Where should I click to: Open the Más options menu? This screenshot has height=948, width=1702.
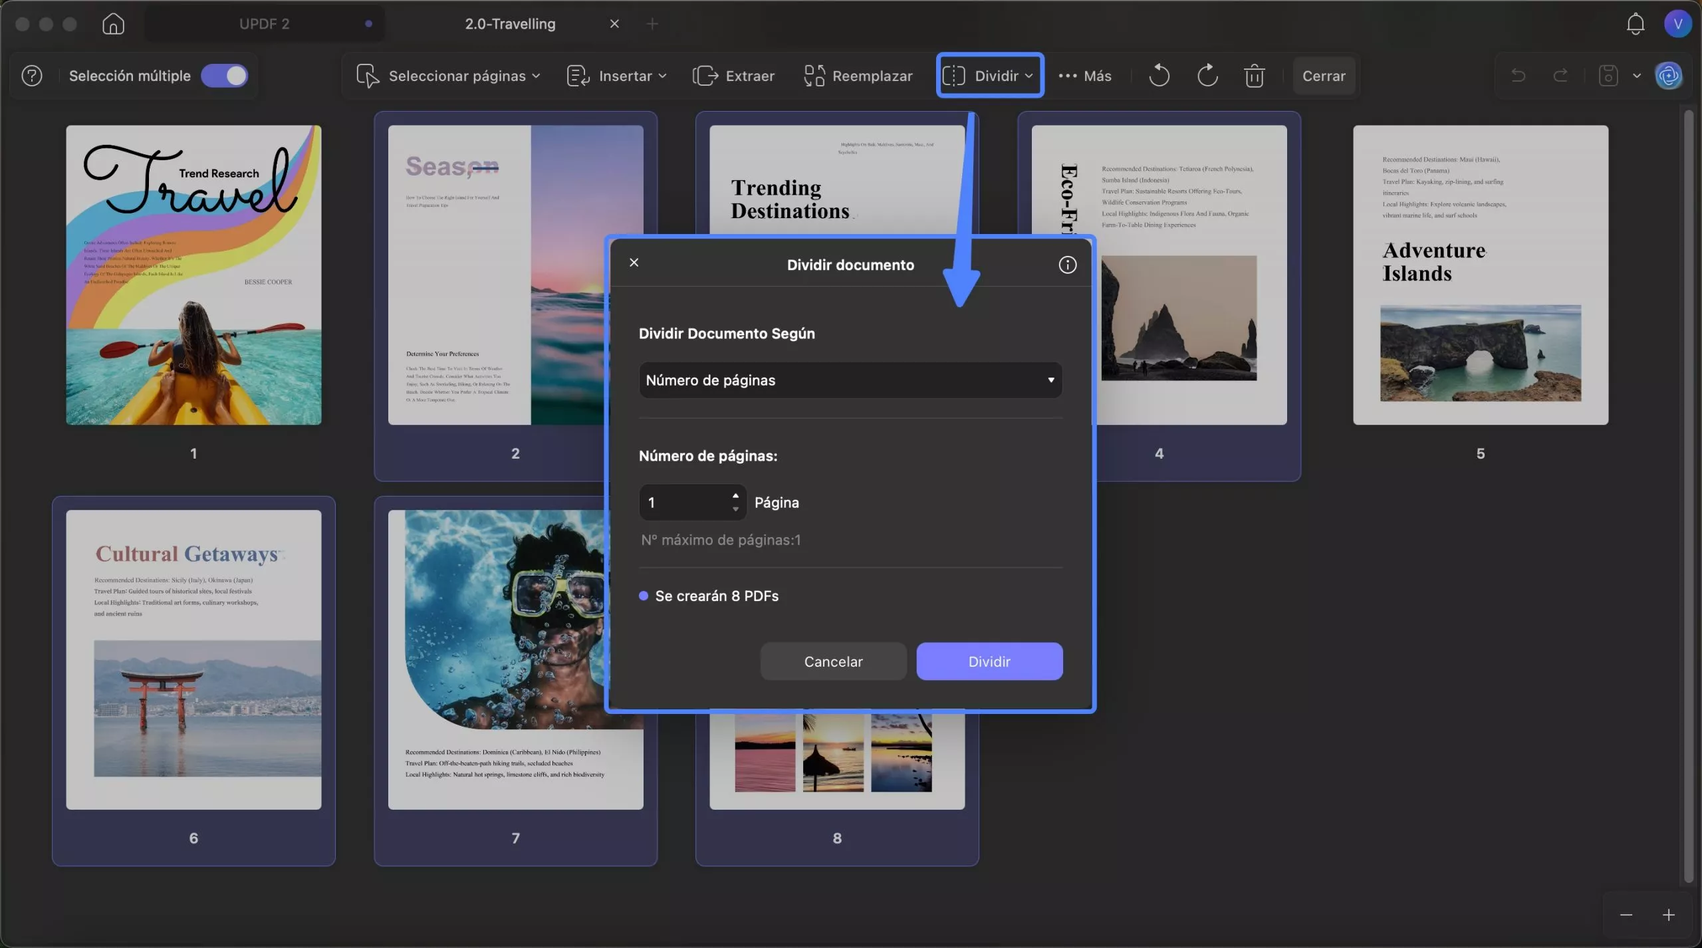[1084, 76]
